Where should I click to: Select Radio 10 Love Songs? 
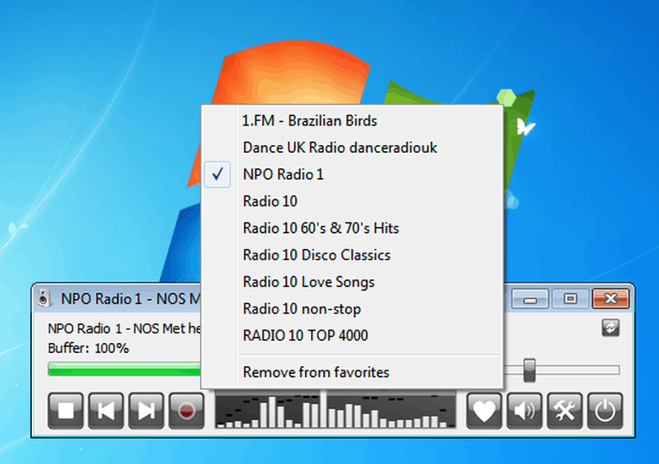352,282
